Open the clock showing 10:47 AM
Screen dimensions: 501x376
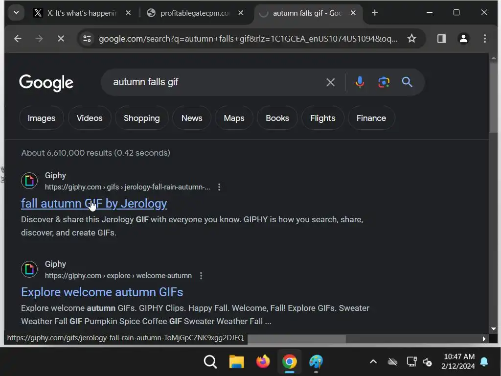[458, 361]
